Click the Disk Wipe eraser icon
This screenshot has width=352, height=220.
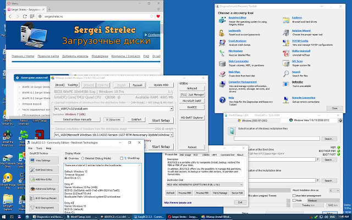tap(222, 74)
